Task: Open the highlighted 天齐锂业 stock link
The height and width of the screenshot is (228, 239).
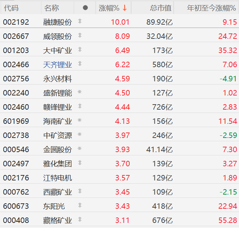Action: pyautogui.click(x=57, y=65)
